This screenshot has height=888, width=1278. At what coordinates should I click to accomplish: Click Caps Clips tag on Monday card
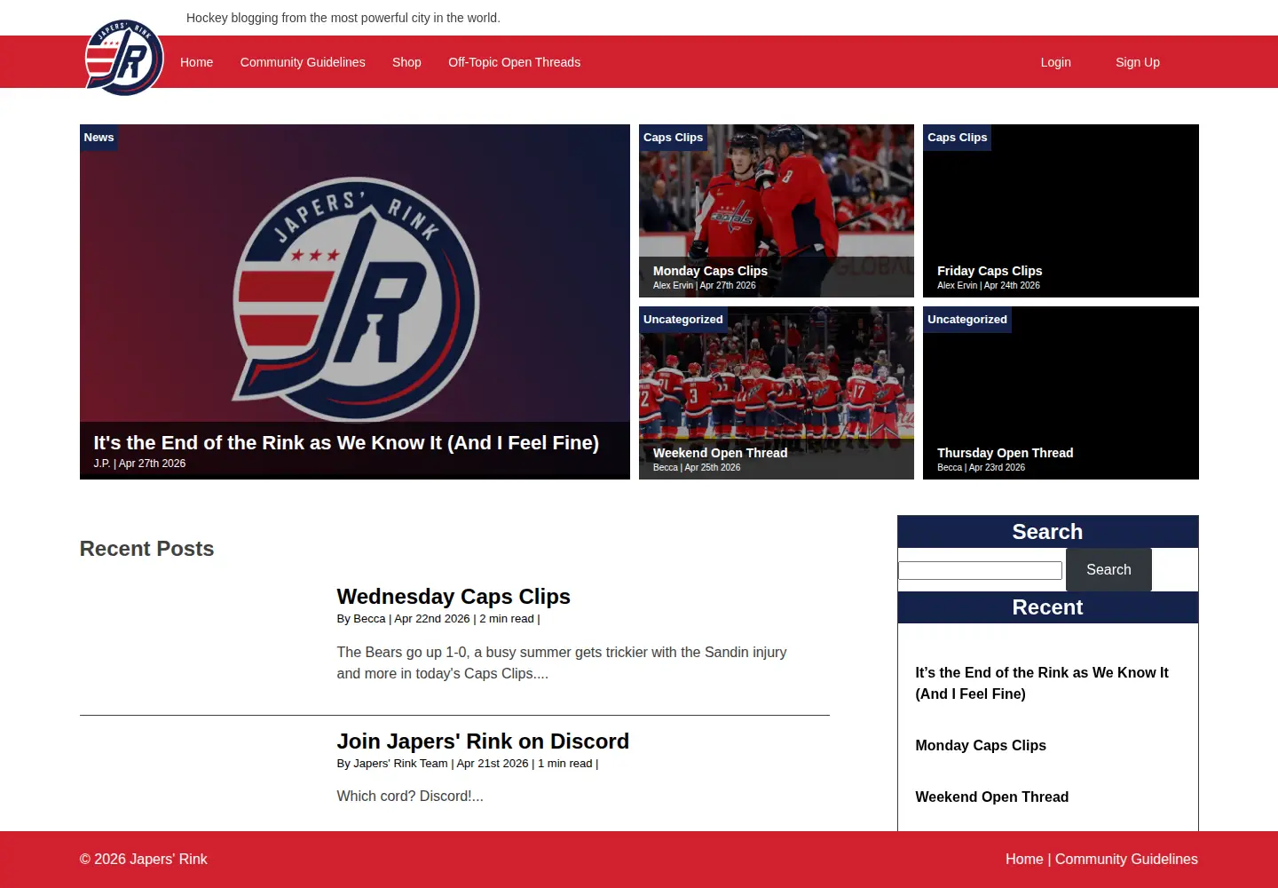pos(673,138)
